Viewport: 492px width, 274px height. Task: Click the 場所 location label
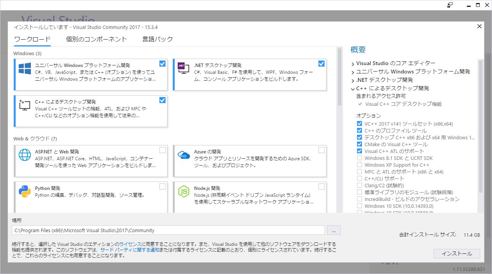(x=17, y=220)
